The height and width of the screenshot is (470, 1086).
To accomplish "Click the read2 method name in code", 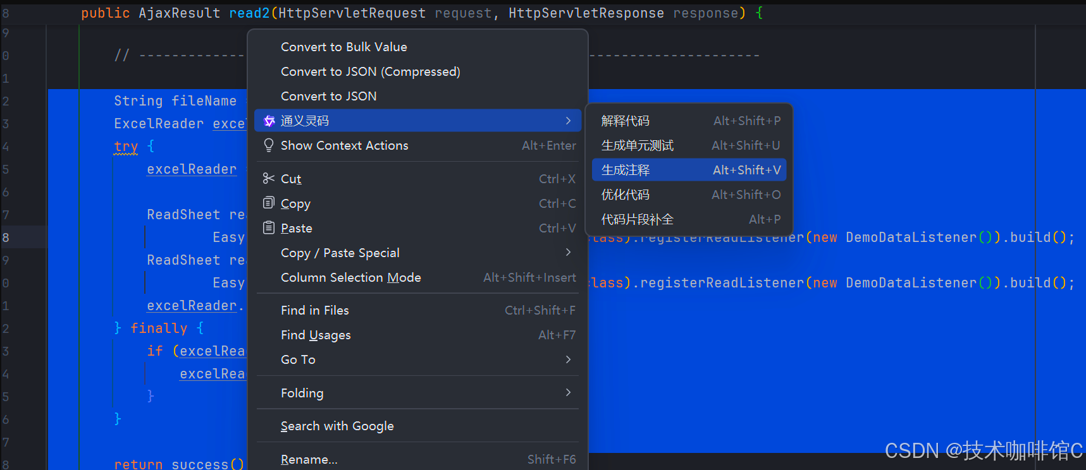I will (x=249, y=13).
